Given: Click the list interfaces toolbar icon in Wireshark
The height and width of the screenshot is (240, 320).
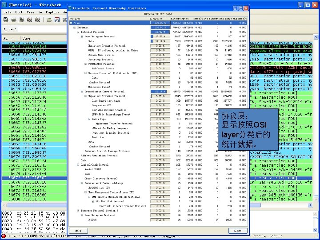Looking at the screenshot, I should pos(6,20).
